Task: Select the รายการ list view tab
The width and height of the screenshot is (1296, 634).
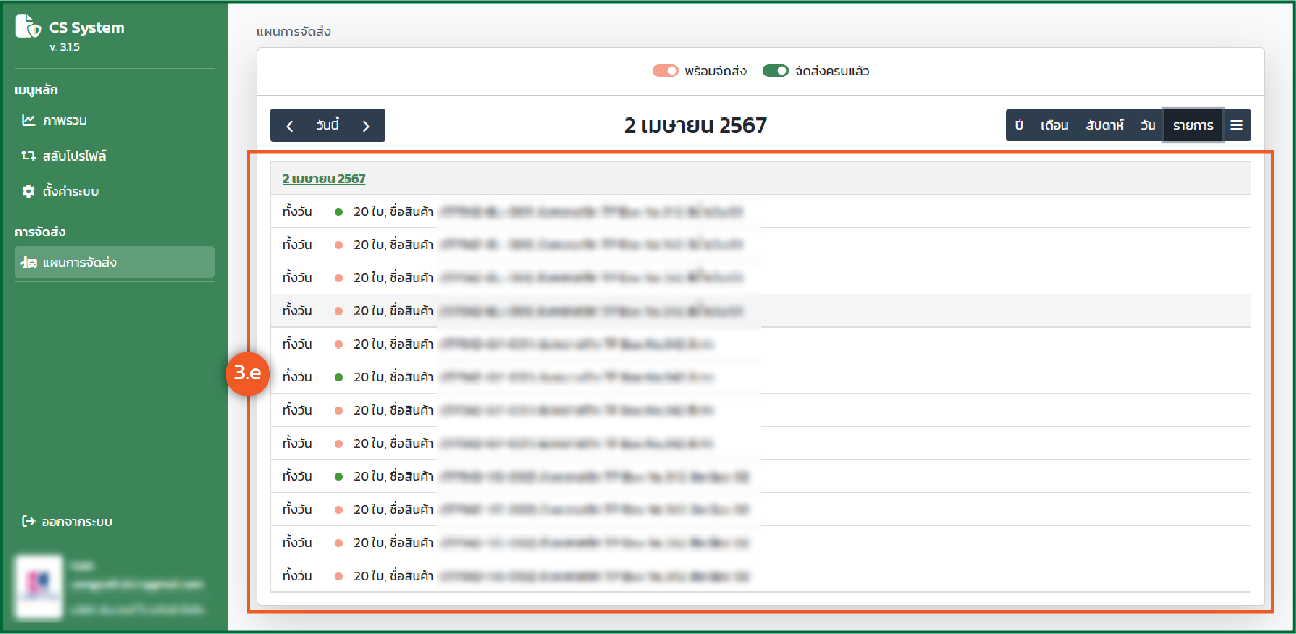Action: (x=1193, y=125)
